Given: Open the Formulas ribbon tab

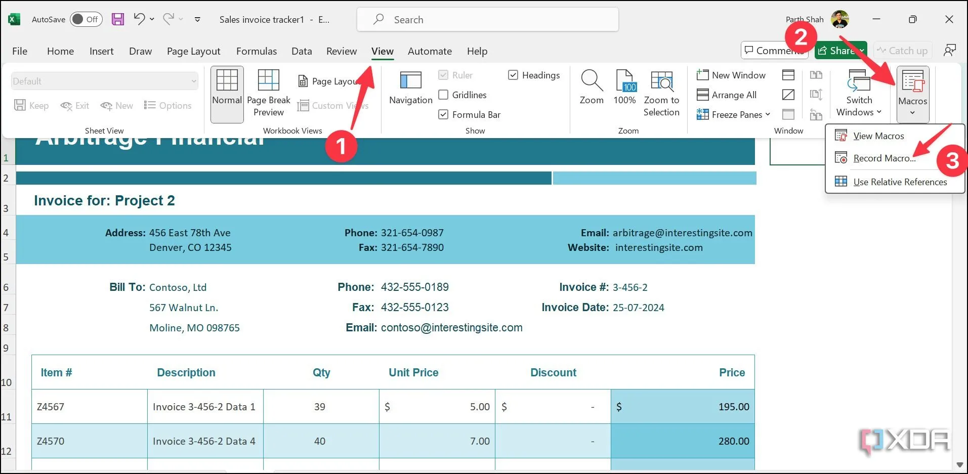Looking at the screenshot, I should 256,51.
